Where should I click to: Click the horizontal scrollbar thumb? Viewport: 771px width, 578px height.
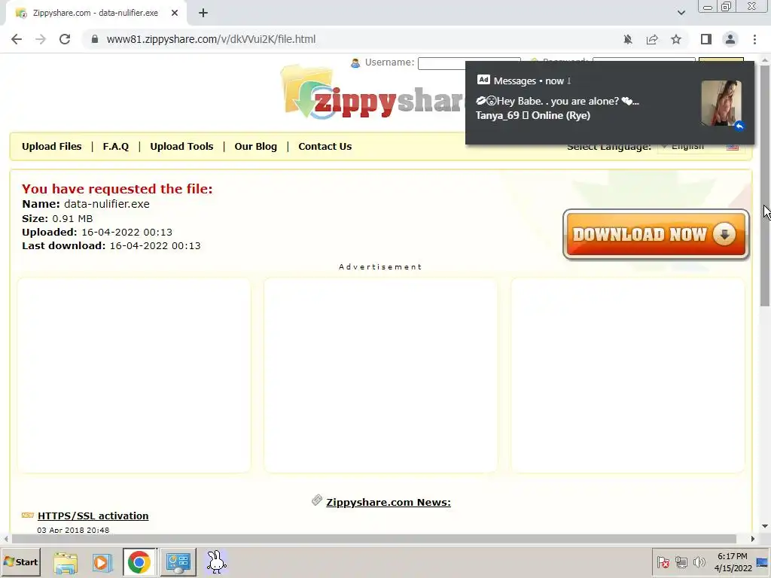[x=373, y=539]
